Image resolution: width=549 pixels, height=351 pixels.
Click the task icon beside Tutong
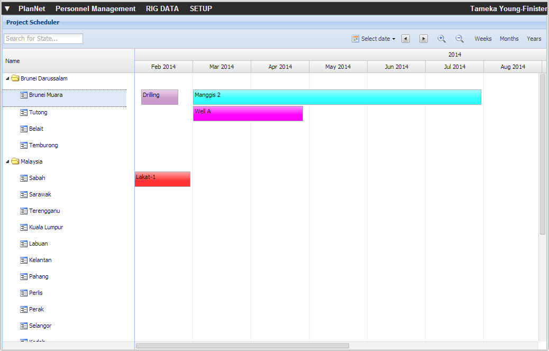click(24, 112)
